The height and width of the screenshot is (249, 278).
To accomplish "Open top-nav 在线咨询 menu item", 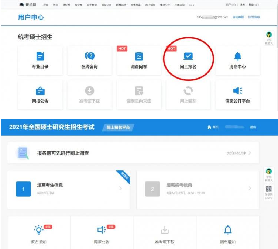I will point(179,5).
